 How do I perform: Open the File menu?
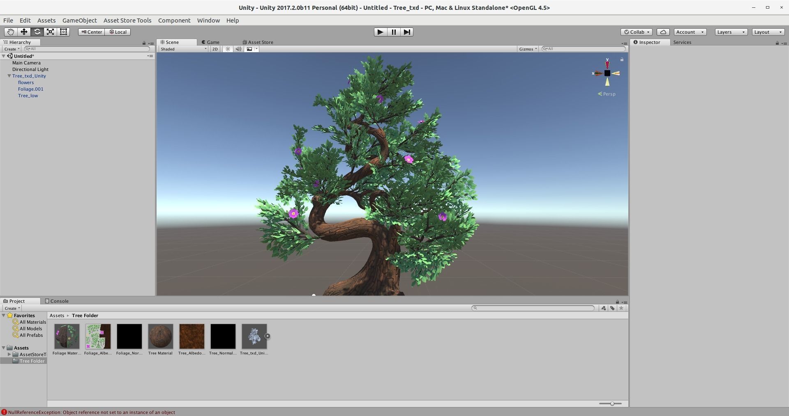click(8, 21)
